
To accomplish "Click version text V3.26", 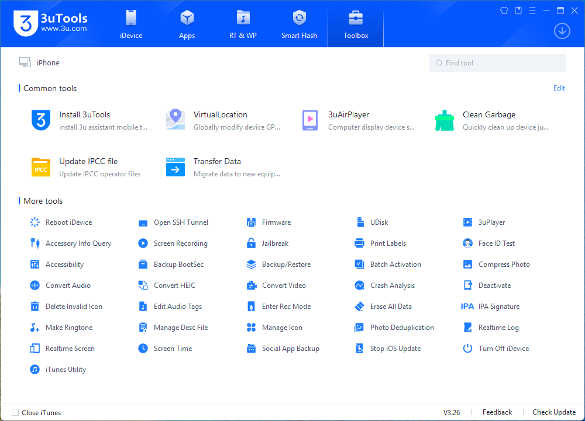I will [452, 412].
